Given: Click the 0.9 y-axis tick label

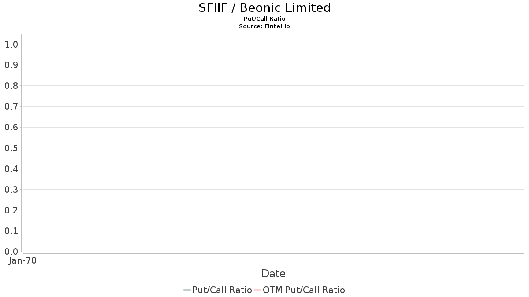Looking at the screenshot, I should coord(11,65).
